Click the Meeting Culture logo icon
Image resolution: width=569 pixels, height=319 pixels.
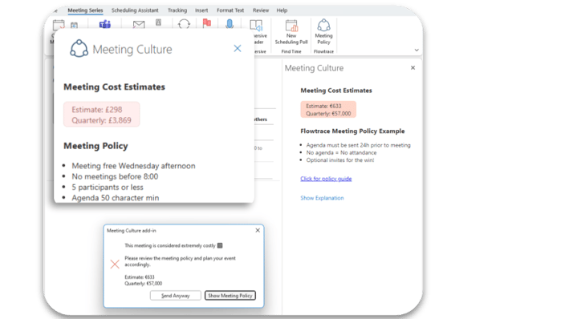click(79, 49)
